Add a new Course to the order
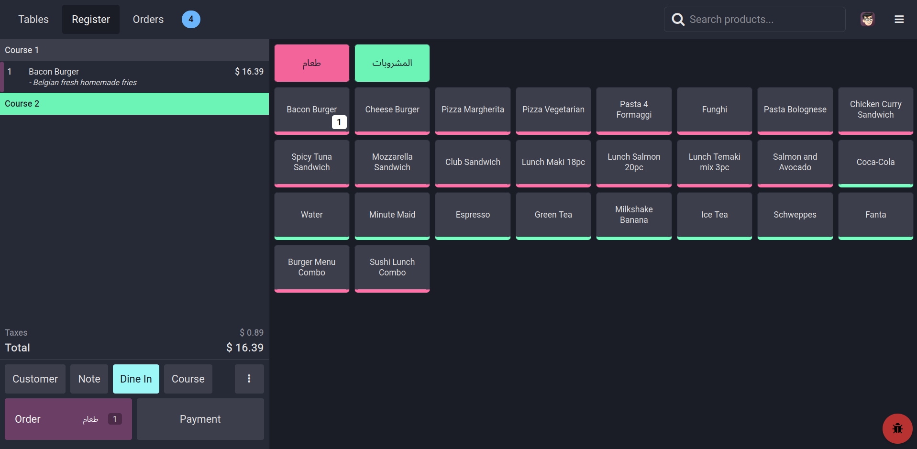This screenshot has width=917, height=449. pos(188,379)
